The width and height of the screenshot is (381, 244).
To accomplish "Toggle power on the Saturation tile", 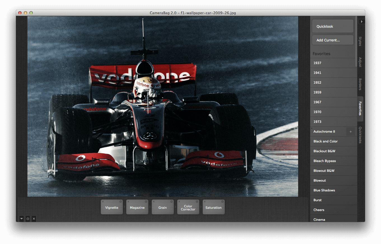I will tap(223, 202).
